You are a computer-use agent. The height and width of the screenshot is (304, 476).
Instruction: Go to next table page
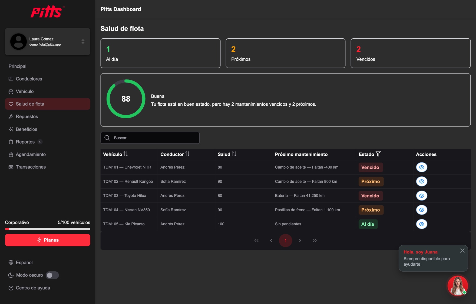click(300, 240)
